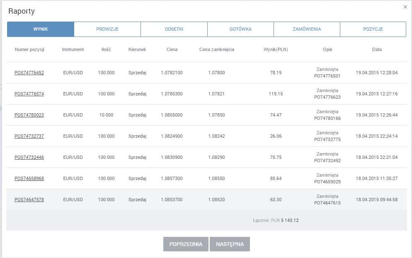Open position link POS74776574
The height and width of the screenshot is (258, 412).
29,94
